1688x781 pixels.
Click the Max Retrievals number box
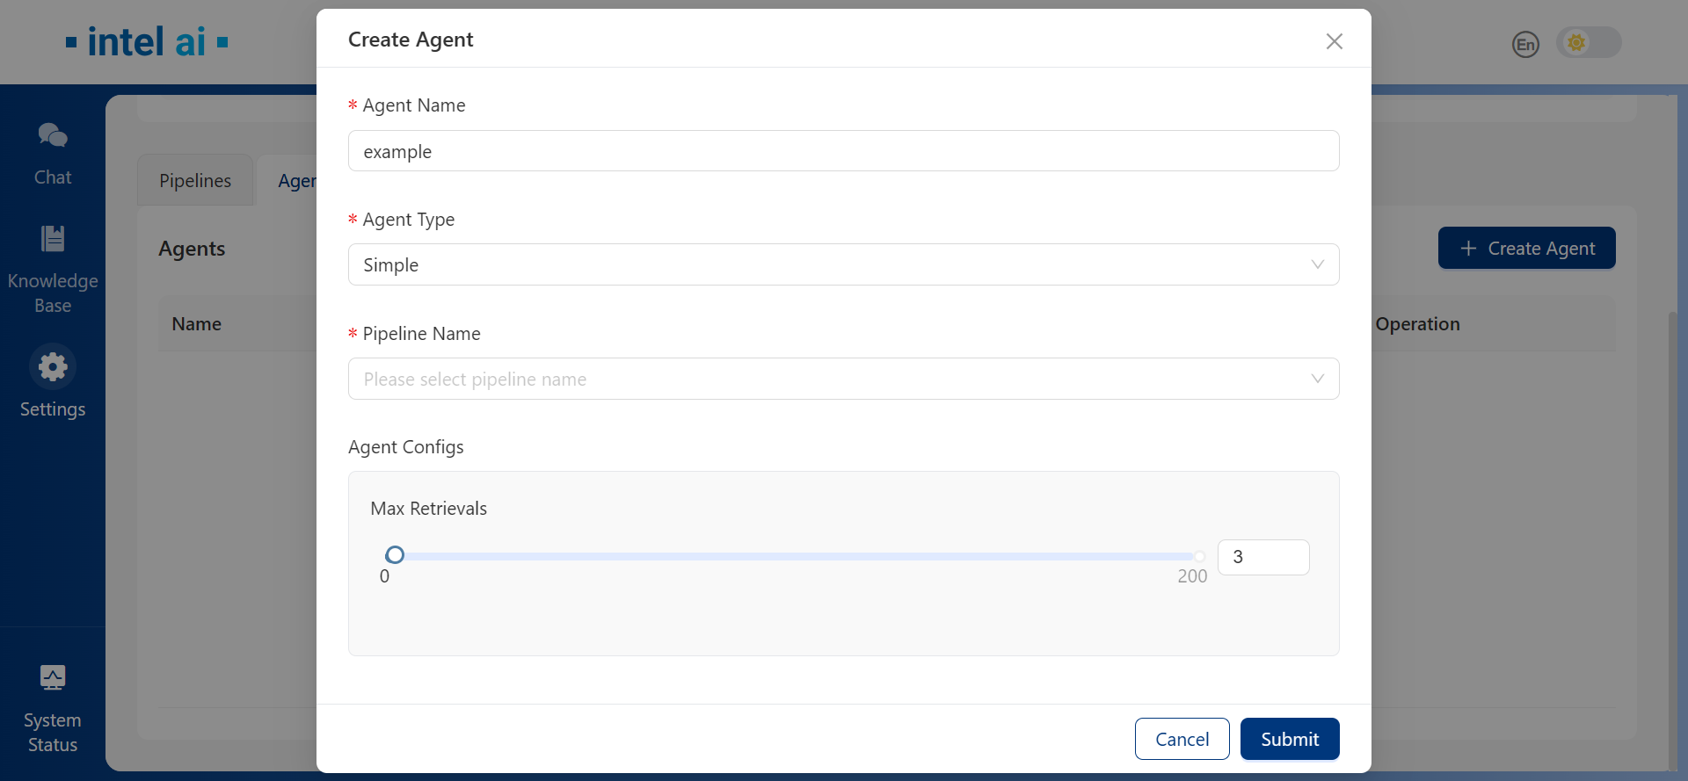[x=1262, y=557]
